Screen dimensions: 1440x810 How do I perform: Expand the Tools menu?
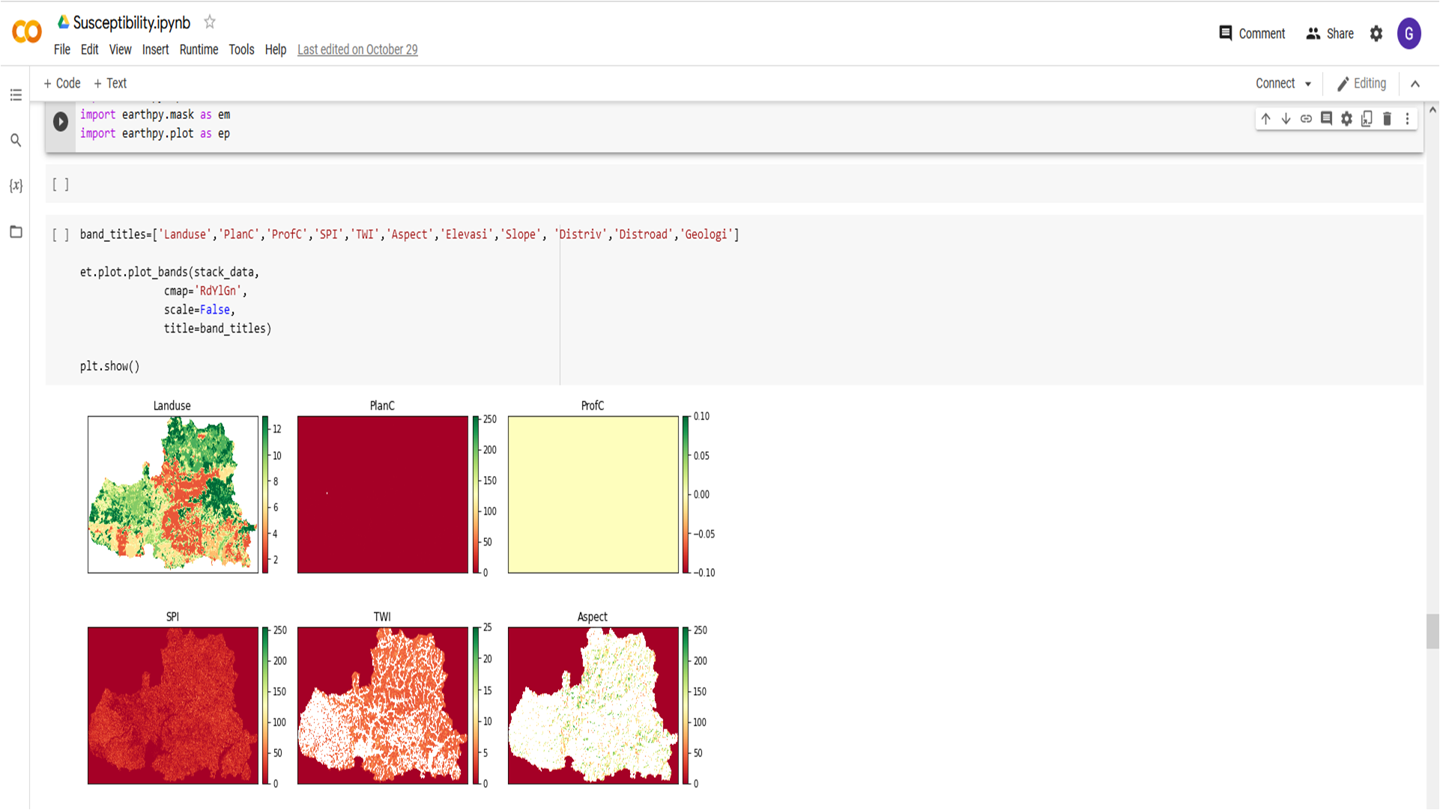pyautogui.click(x=240, y=49)
